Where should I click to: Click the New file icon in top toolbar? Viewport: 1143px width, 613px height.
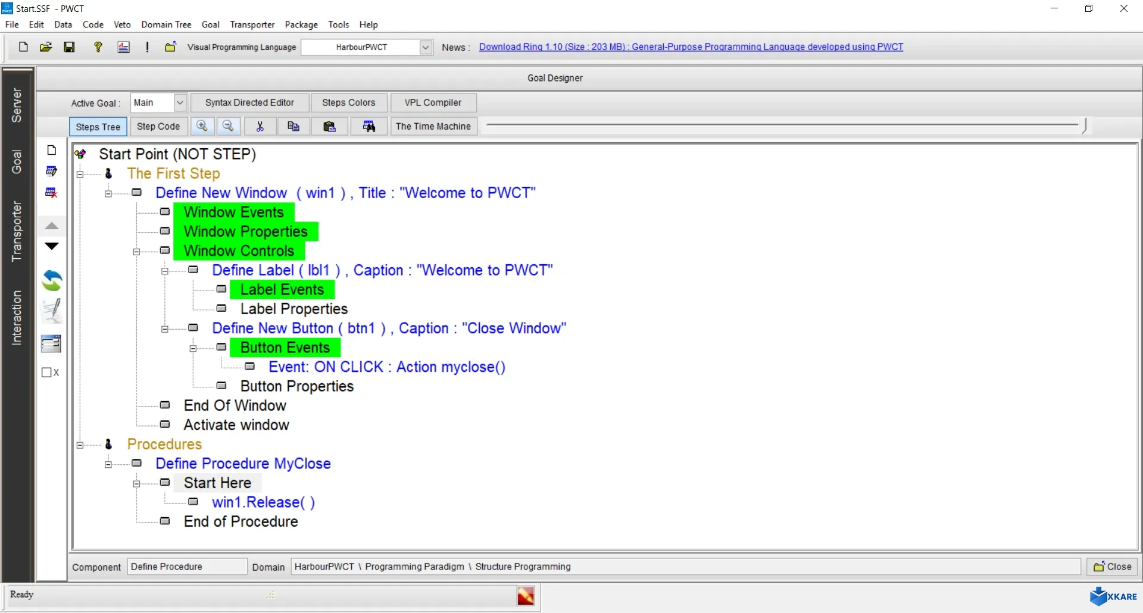(x=23, y=47)
